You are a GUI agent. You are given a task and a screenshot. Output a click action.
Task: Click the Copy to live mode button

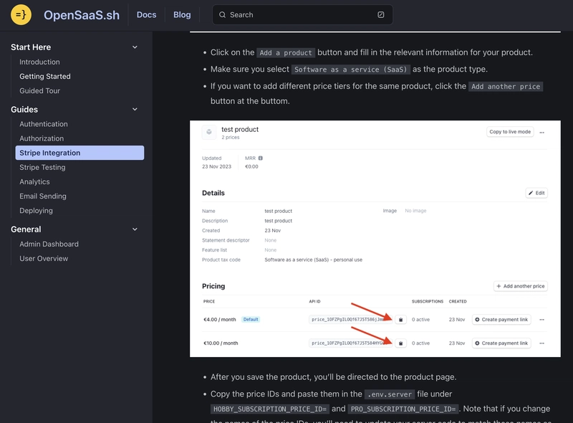(x=510, y=132)
